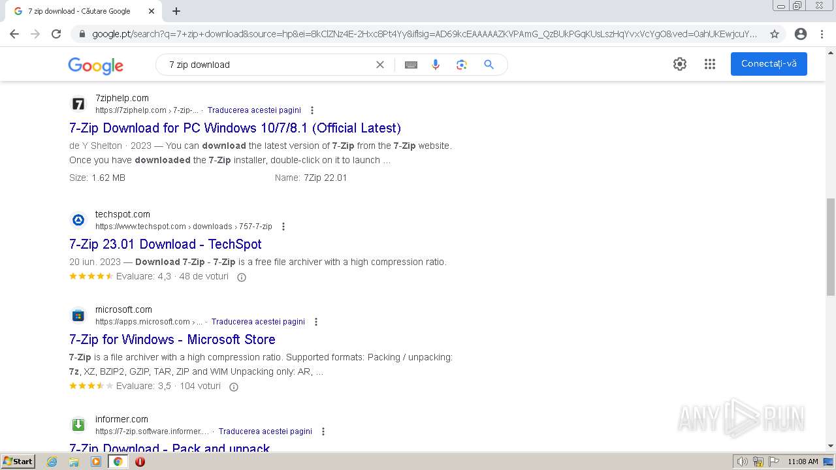836x470 pixels.
Task: Open the Windows Start menu
Action: point(18,461)
